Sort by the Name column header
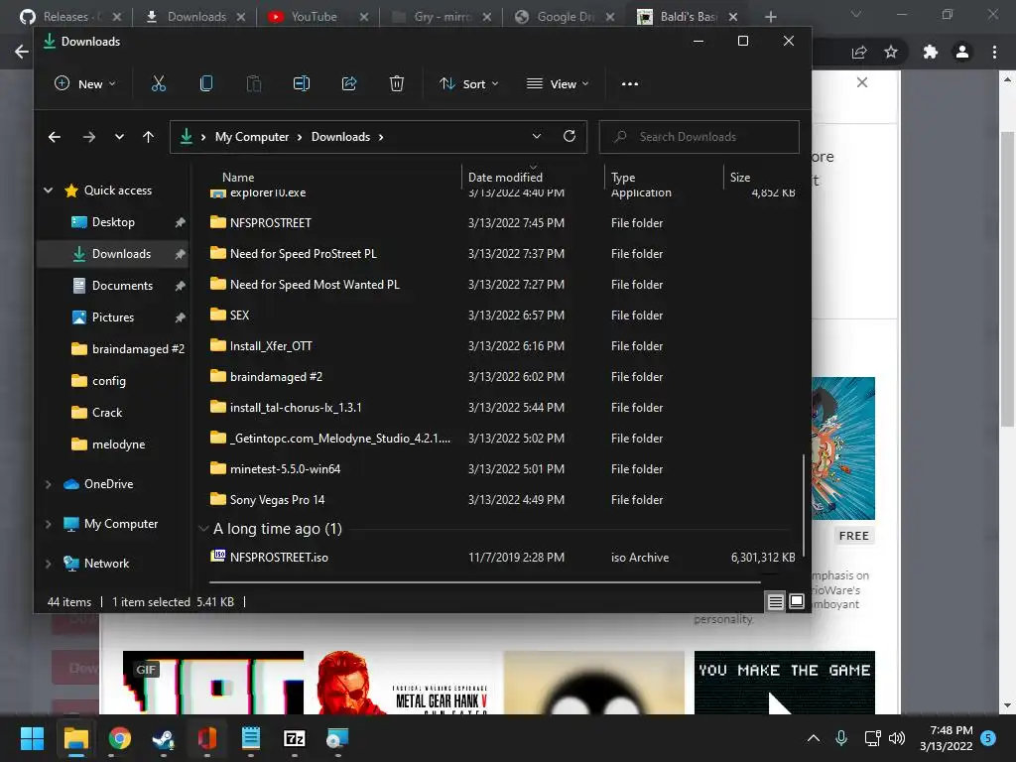Viewport: 1016px width, 762px height. click(238, 177)
